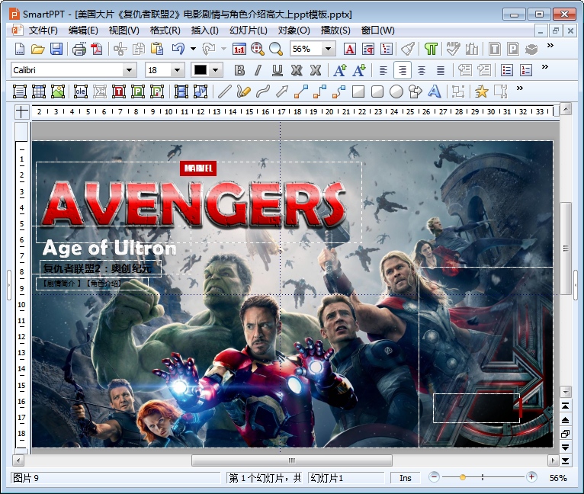The height and width of the screenshot is (494, 584).
Task: Click the Ins insert mode indicator
Action: click(x=406, y=477)
